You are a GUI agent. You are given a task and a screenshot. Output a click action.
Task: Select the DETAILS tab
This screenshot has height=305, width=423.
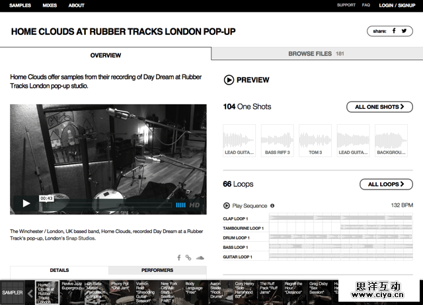click(59, 270)
